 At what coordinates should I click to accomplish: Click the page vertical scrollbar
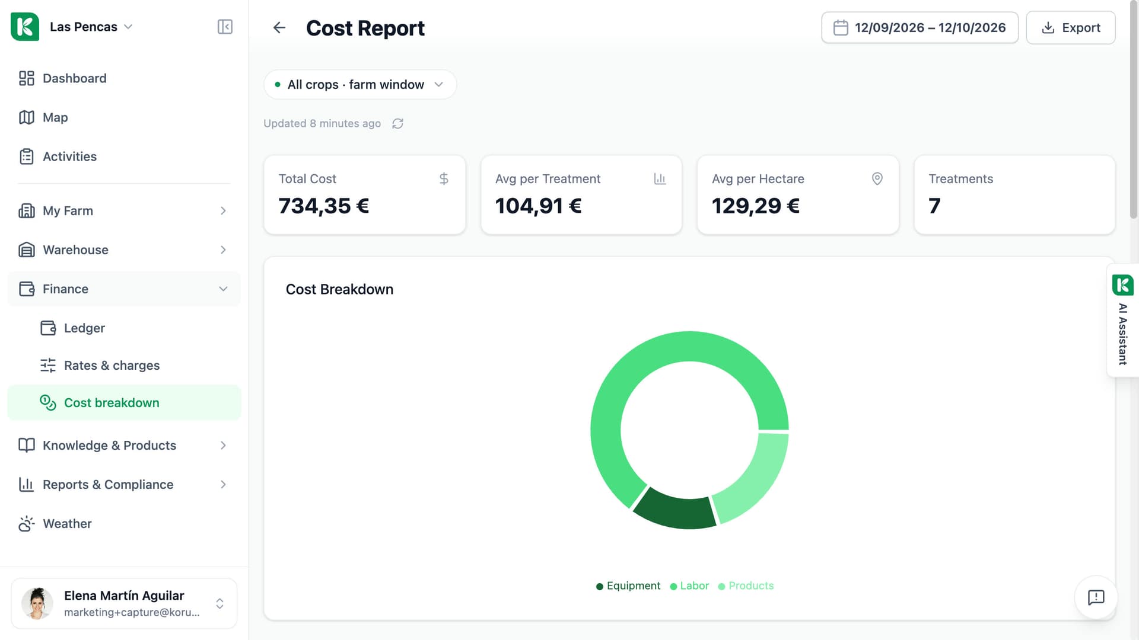point(1134,110)
